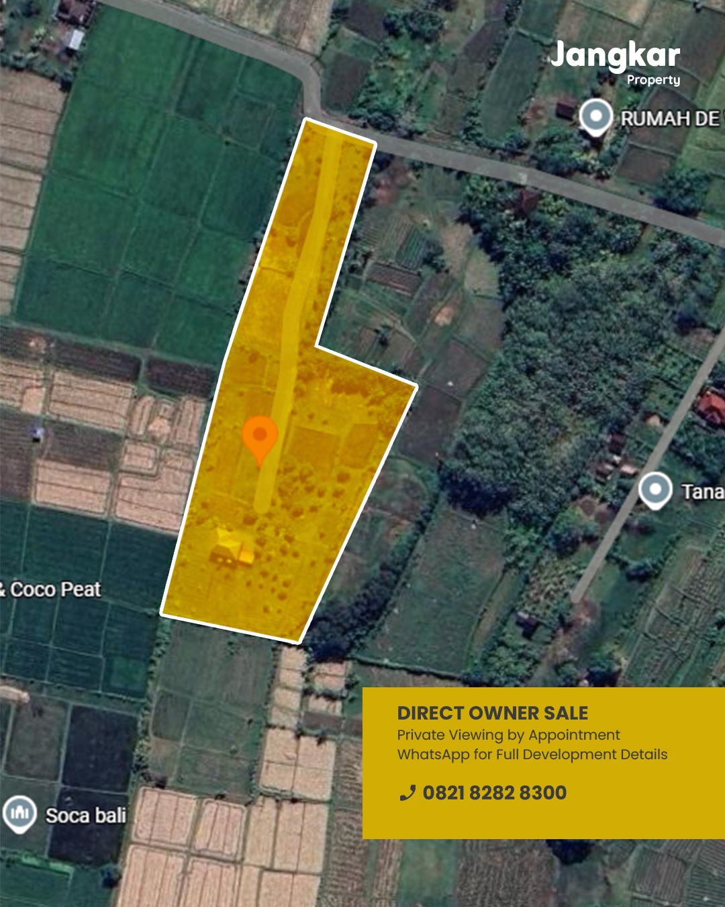The width and height of the screenshot is (725, 907).
Task: Tap the phone number 0821 8282 8300
Action: pos(495,793)
